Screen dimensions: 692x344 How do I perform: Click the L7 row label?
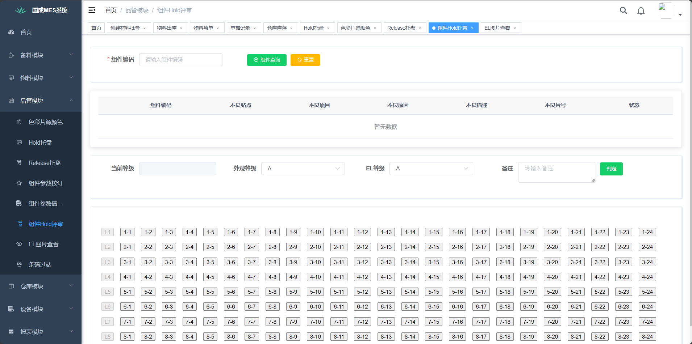tap(108, 322)
